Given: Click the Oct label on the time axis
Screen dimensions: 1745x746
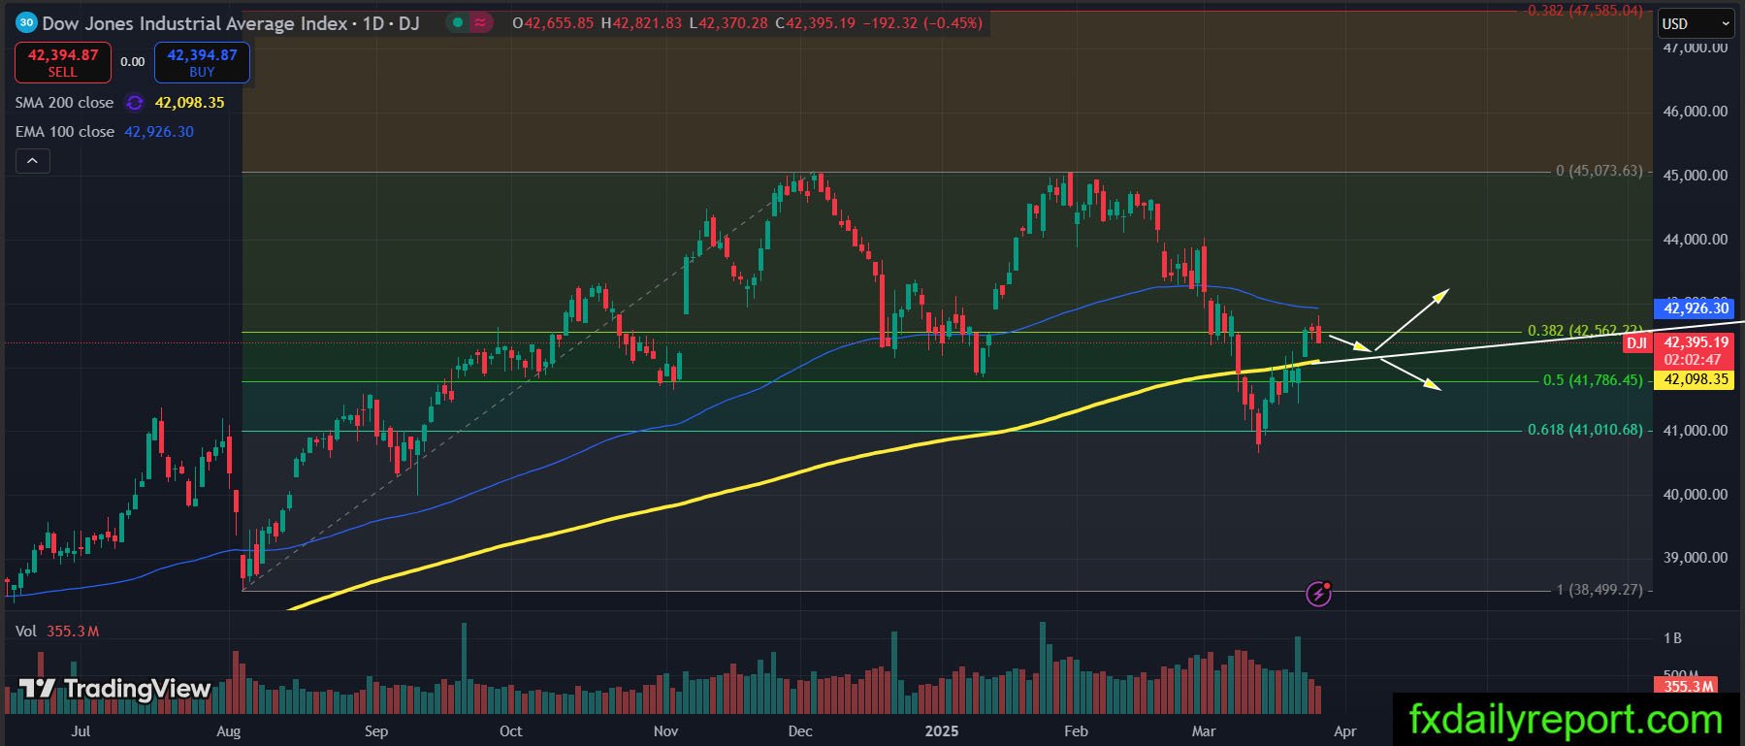Looking at the screenshot, I should pos(510,730).
